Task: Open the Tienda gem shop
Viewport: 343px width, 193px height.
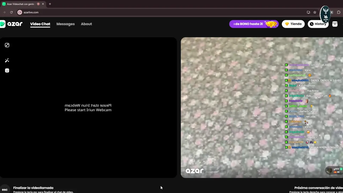Action: (x=293, y=24)
